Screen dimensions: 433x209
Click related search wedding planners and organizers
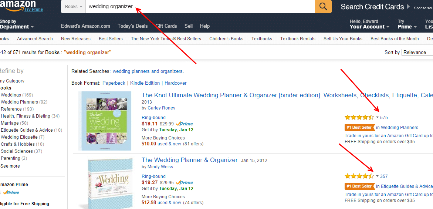(x=148, y=71)
